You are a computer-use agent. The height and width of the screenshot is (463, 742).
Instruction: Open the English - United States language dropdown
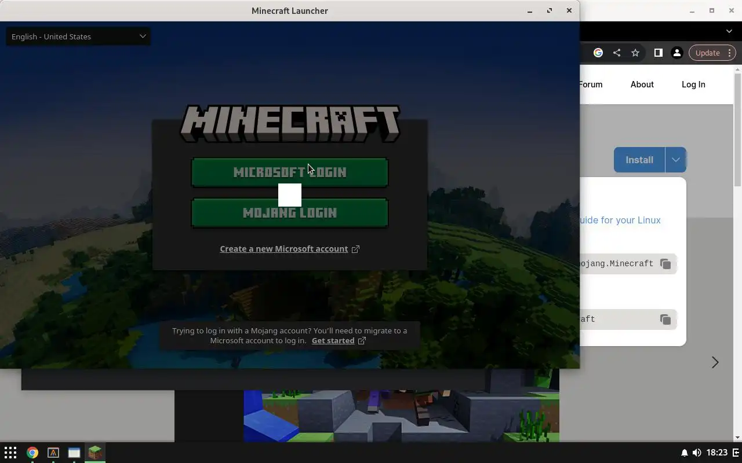[78, 36]
